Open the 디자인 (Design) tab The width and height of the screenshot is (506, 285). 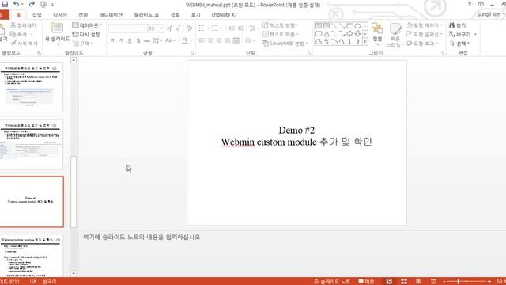coord(60,15)
